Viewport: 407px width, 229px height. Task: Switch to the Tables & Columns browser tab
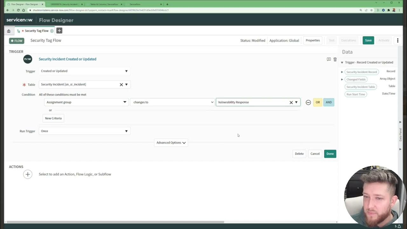coord(104,4)
